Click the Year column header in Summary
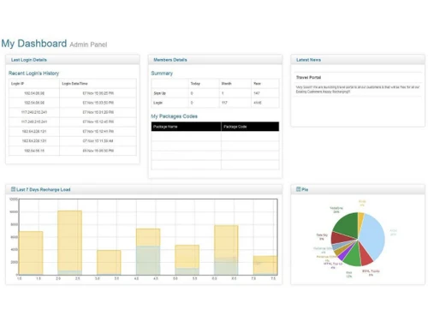Viewport: 428px width, 321px height. click(257, 84)
